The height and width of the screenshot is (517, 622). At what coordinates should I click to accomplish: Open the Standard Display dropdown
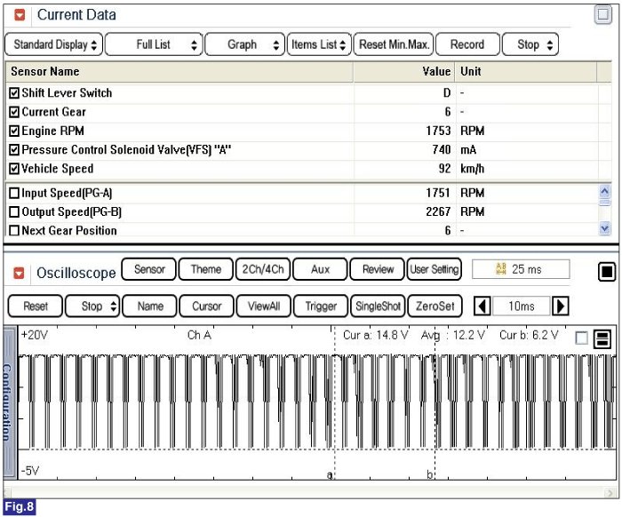[54, 44]
